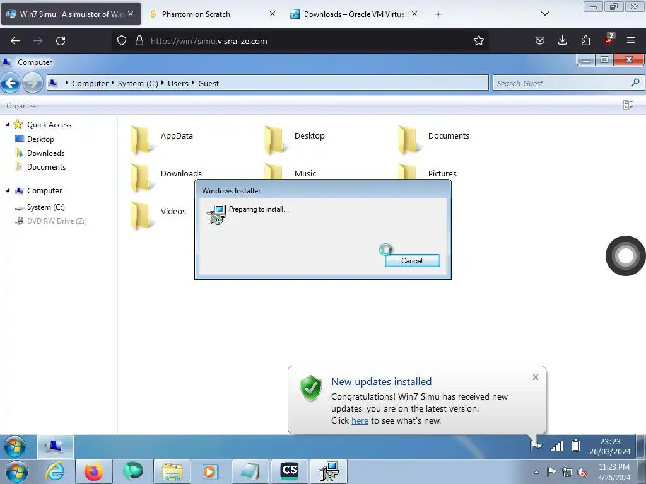Viewport: 646px width, 484px height.
Task: Select the Win7 Simu browser tab
Action: (71, 14)
